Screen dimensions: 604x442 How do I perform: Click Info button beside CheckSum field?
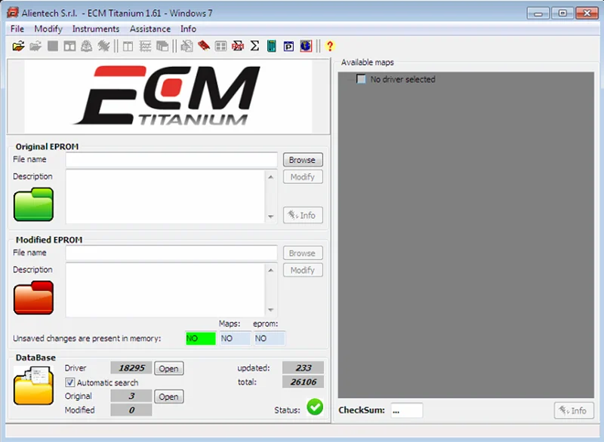click(574, 410)
